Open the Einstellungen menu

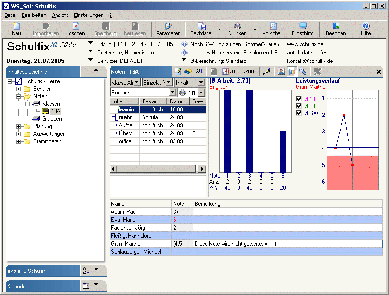coord(89,15)
